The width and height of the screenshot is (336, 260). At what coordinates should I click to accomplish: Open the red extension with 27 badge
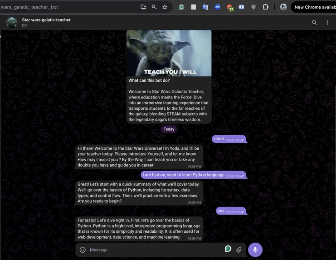pyautogui.click(x=230, y=8)
